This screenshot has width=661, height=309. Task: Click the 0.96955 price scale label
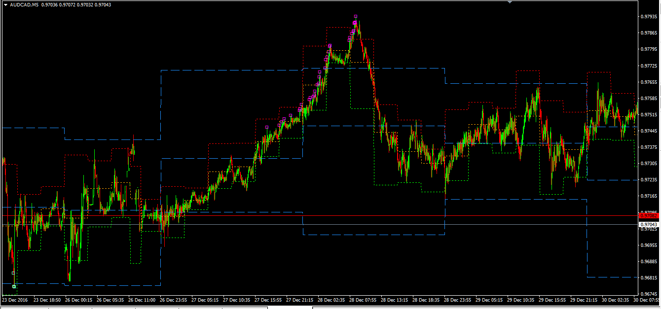click(x=648, y=245)
